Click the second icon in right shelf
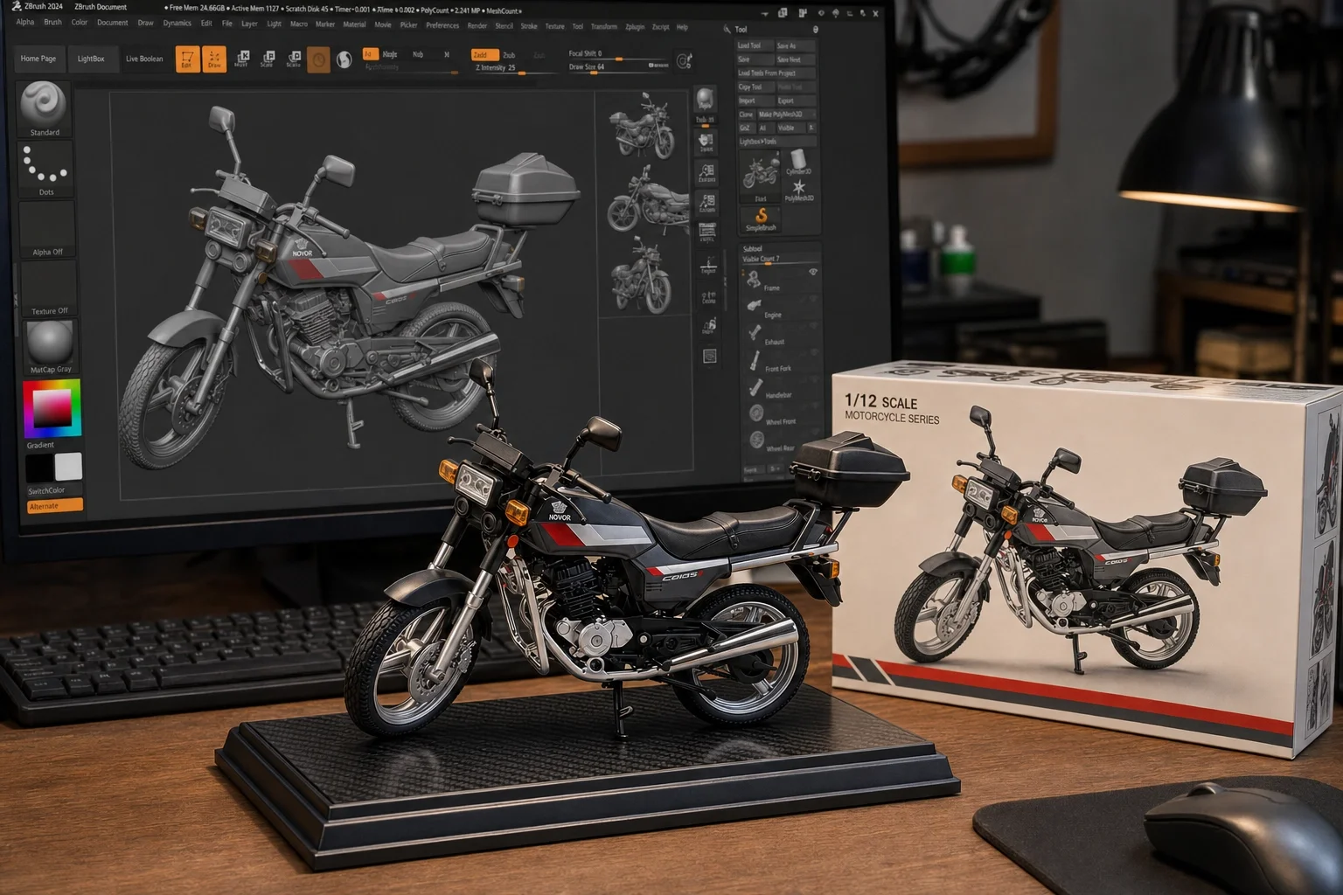Image resolution: width=1343 pixels, height=895 pixels. (x=706, y=142)
